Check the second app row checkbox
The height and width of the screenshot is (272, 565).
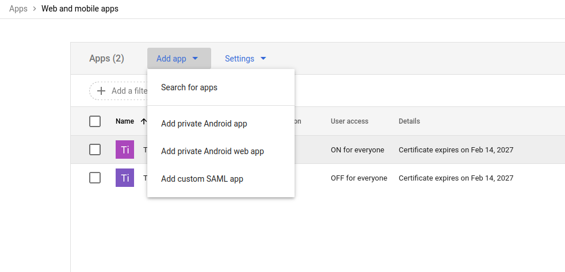tap(95, 178)
